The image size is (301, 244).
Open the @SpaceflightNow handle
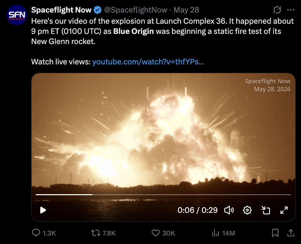tap(136, 10)
